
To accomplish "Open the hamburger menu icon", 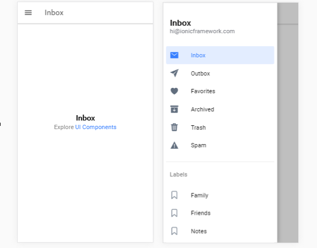I will click(x=28, y=13).
